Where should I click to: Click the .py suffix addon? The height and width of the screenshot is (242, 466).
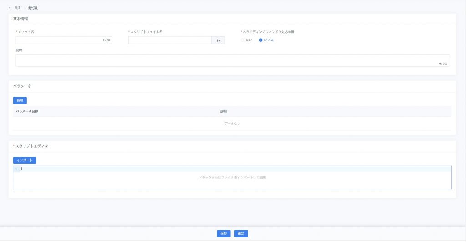pos(218,40)
